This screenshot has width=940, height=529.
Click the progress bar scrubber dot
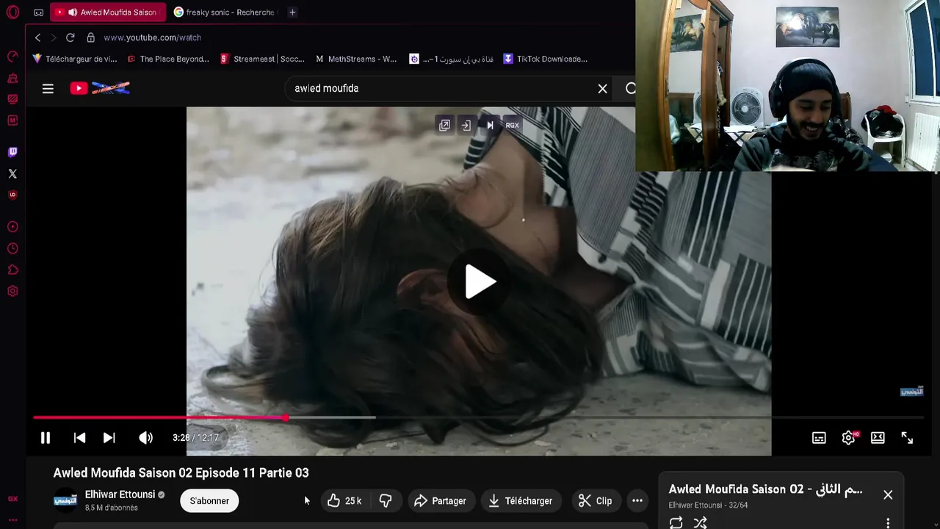pos(286,417)
